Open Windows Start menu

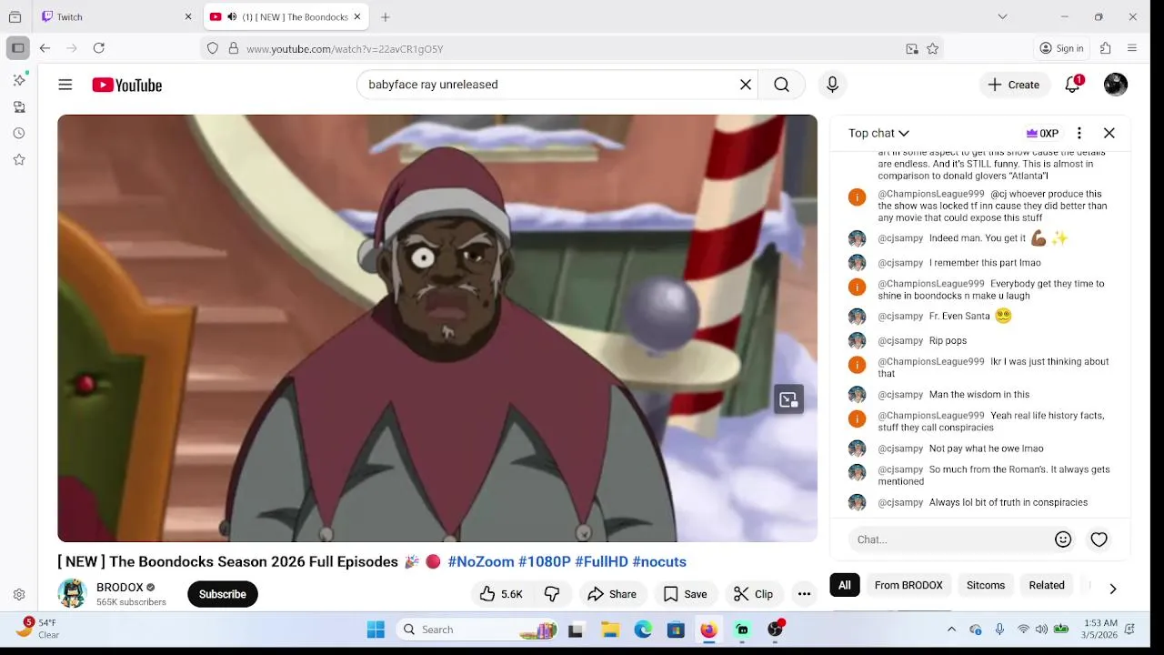[x=376, y=630]
